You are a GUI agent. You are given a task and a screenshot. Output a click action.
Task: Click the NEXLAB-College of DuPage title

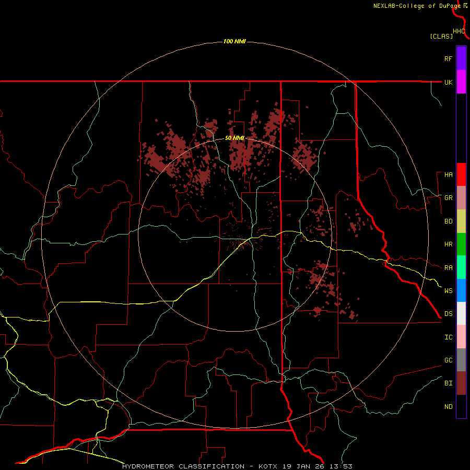(x=417, y=6)
